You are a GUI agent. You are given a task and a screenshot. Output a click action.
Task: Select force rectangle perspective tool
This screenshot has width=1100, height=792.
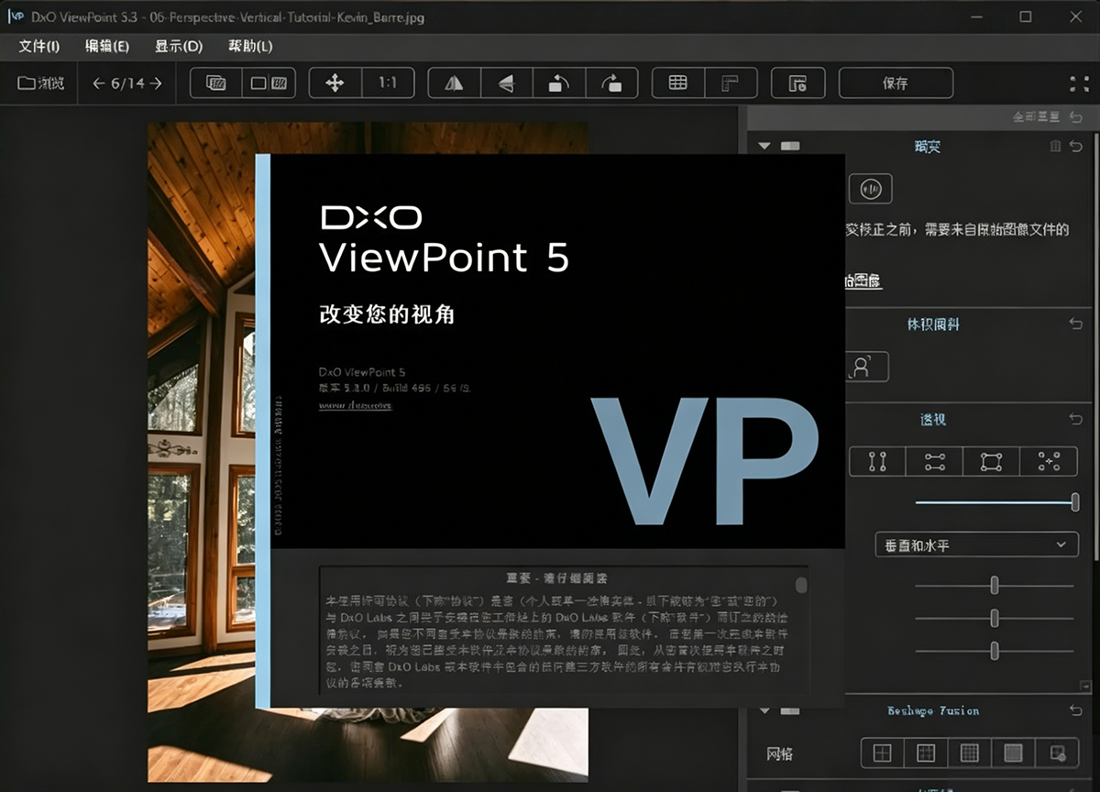point(991,461)
